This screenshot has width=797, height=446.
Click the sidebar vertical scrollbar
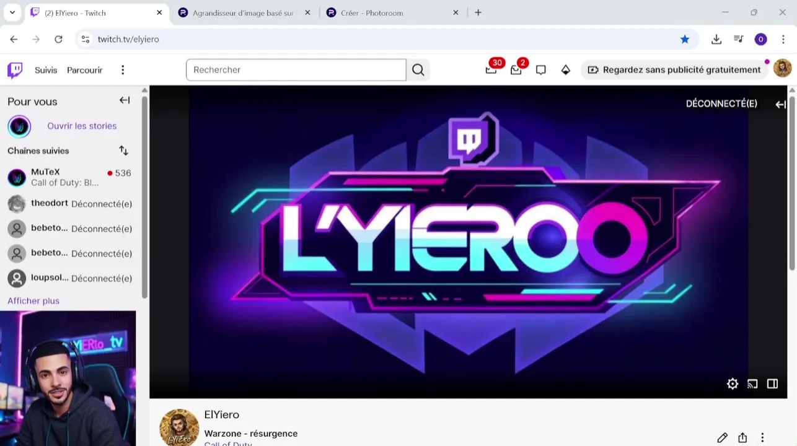point(144,196)
